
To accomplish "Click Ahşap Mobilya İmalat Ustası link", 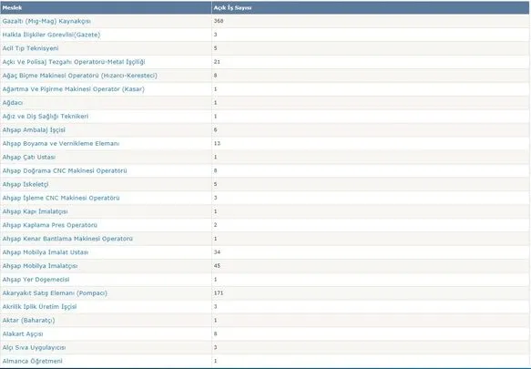I will [x=45, y=252].
